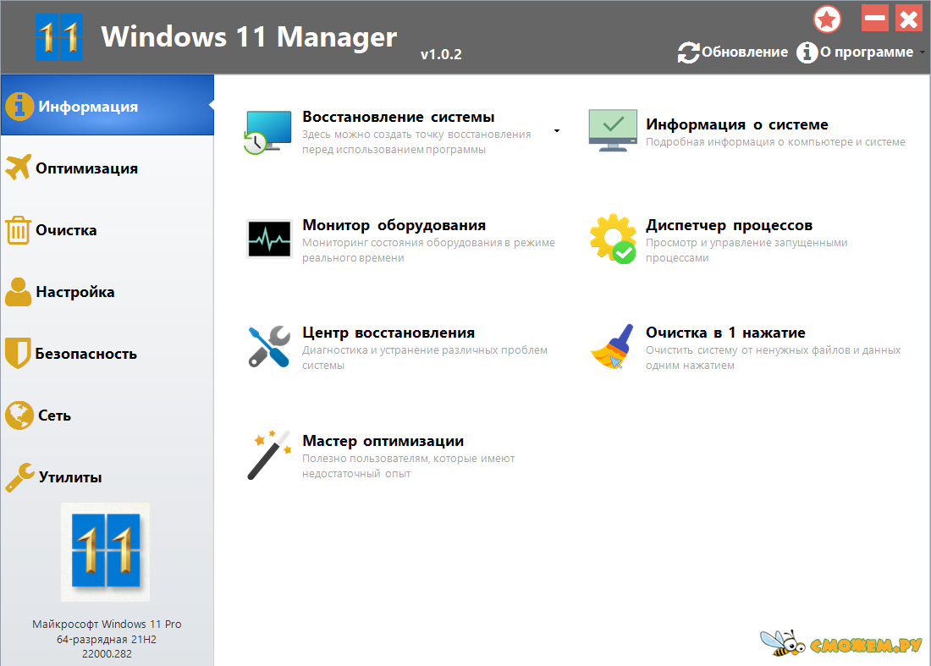
Task: Close the Windows 11 Manager window
Action: tap(908, 19)
